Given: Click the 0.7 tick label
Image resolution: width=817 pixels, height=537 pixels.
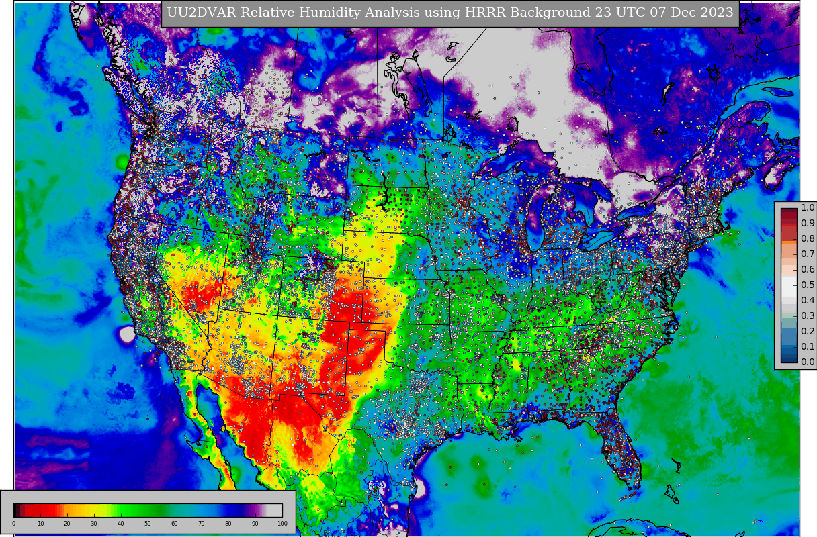Looking at the screenshot, I should (x=808, y=254).
